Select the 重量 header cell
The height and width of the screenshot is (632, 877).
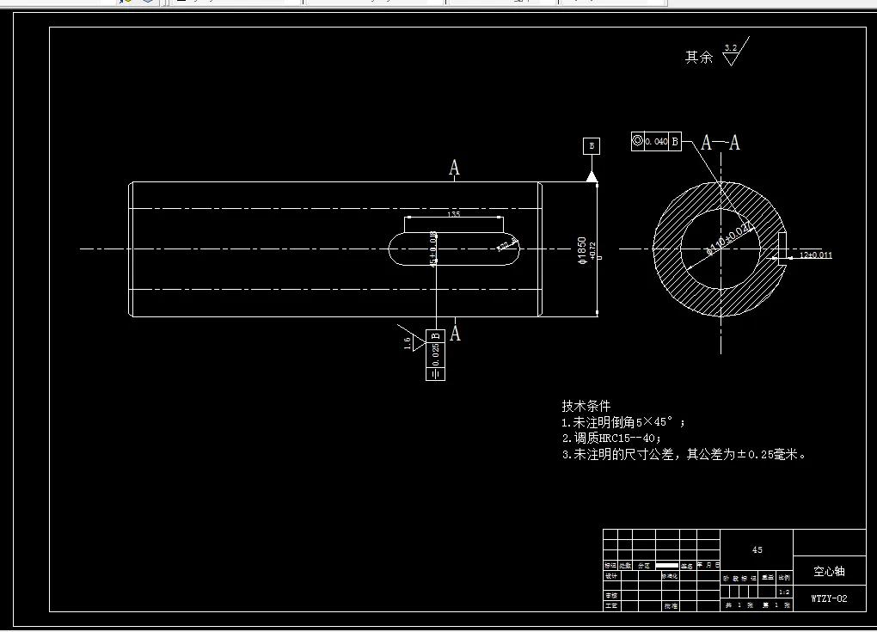(x=767, y=578)
